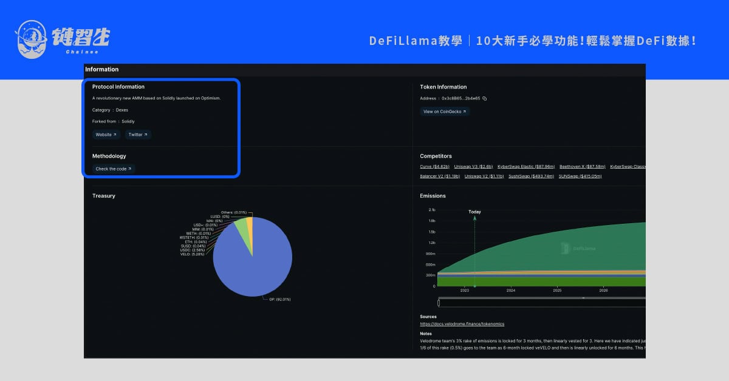Click the 2023 label on emissions axis
Screen dimensions: 729x381
465,291
